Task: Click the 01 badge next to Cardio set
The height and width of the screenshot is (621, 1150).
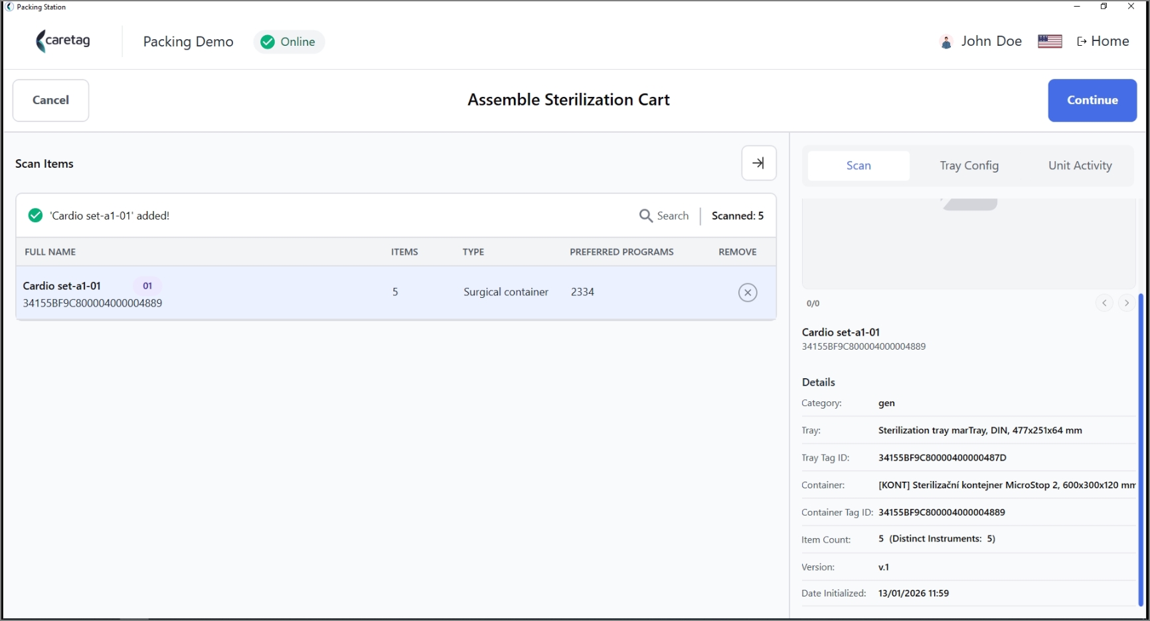Action: click(x=147, y=286)
